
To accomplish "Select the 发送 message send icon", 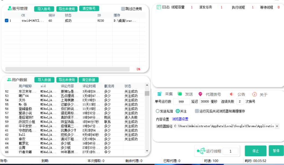I will click(x=180, y=94).
